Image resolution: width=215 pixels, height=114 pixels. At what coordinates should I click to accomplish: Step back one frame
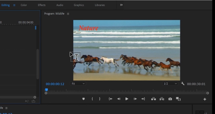point(119,99)
